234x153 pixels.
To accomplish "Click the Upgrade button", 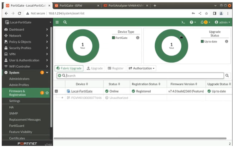I will click(x=95, y=68).
